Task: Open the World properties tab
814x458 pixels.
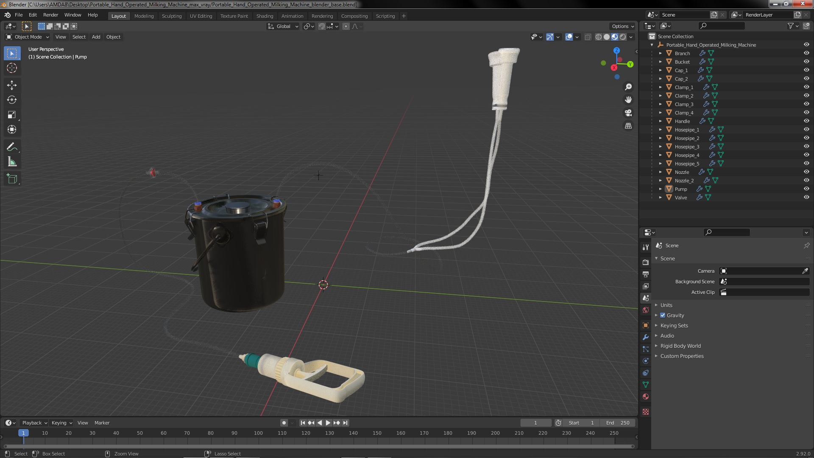Action: [x=646, y=310]
